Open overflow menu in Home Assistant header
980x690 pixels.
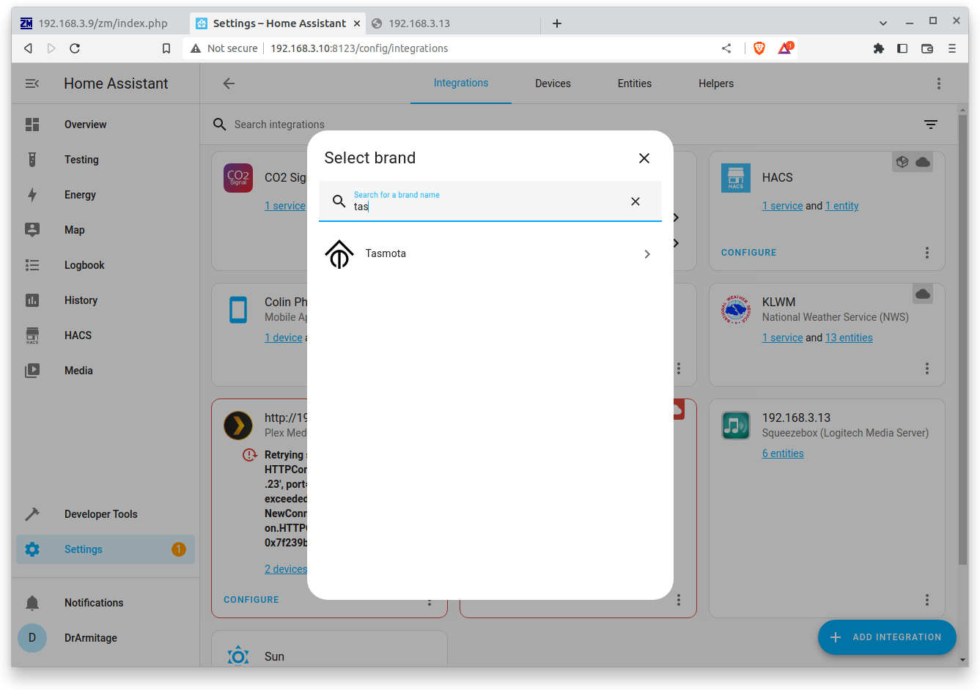pyautogui.click(x=939, y=84)
